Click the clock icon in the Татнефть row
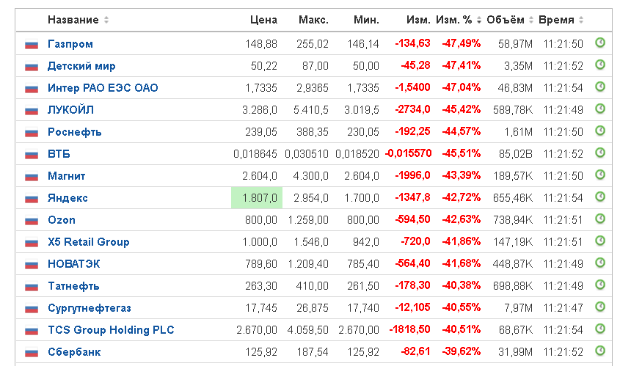This screenshot has width=620, height=366. (599, 285)
